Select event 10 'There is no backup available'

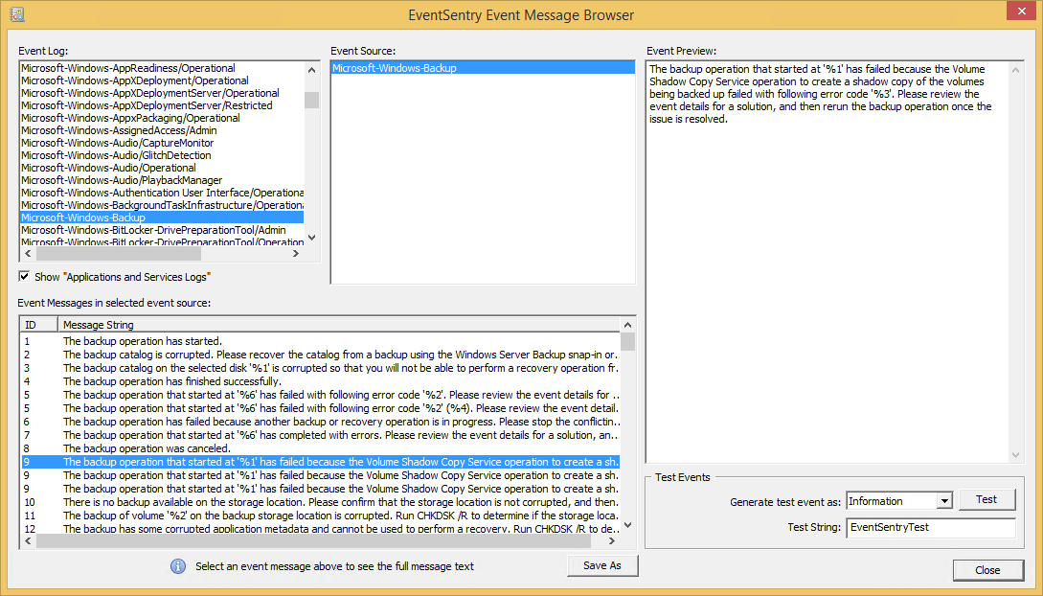(x=320, y=502)
